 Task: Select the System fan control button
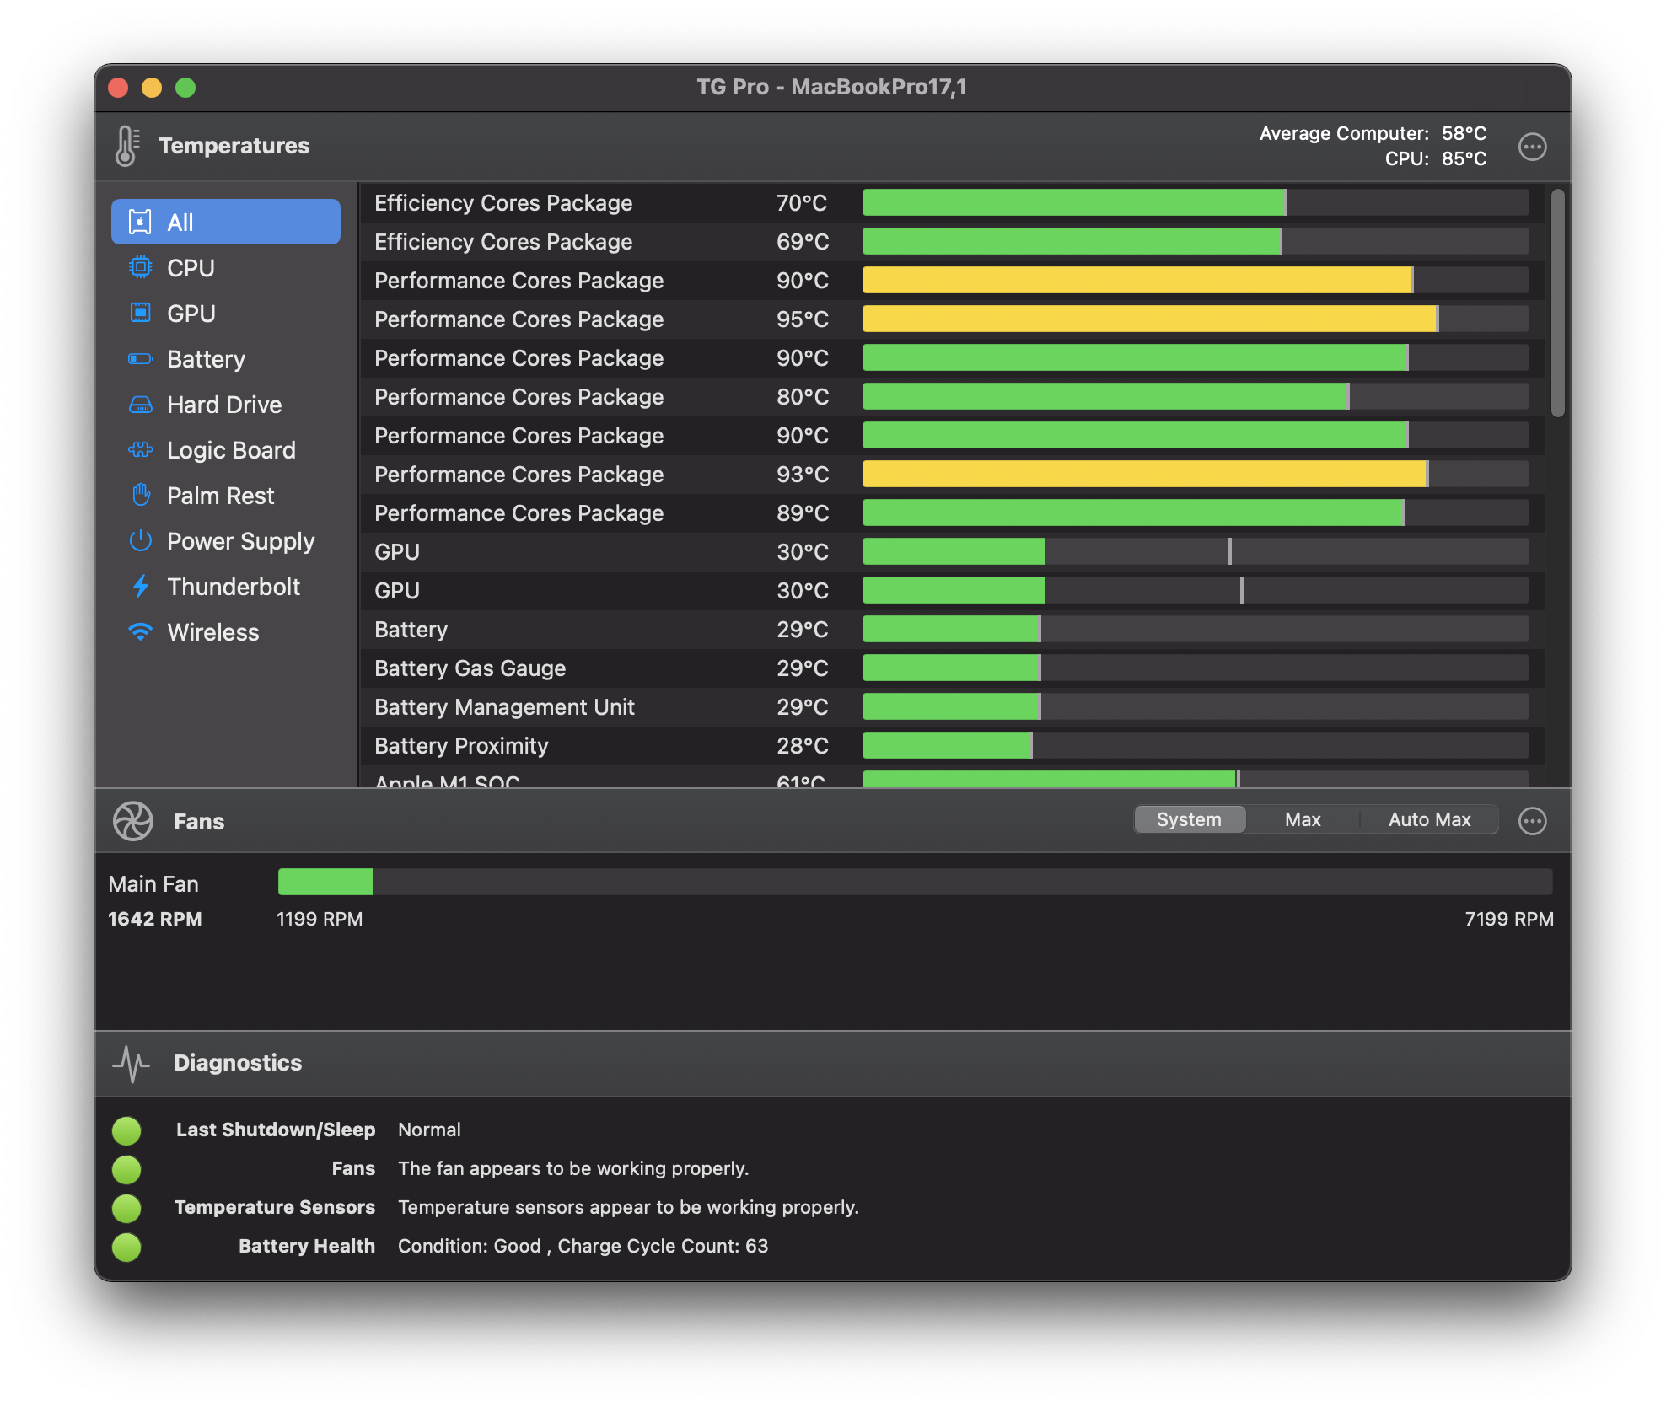(1187, 820)
